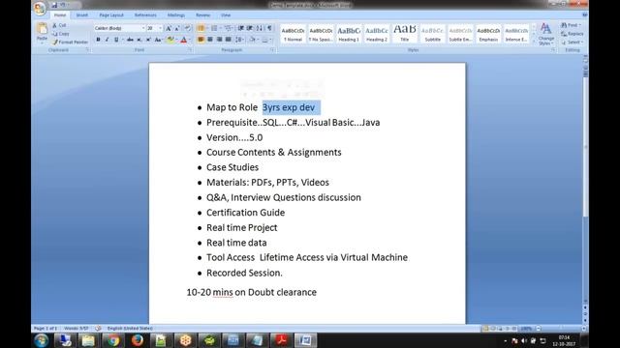The width and height of the screenshot is (620, 348).
Task: Open Google Chrome from the taskbar
Action: tap(112, 340)
